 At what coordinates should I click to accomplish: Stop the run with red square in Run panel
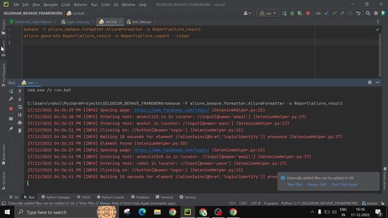tap(11, 109)
